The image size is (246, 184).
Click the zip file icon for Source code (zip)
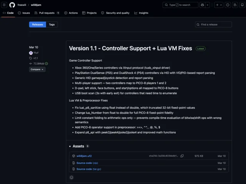click(73, 163)
